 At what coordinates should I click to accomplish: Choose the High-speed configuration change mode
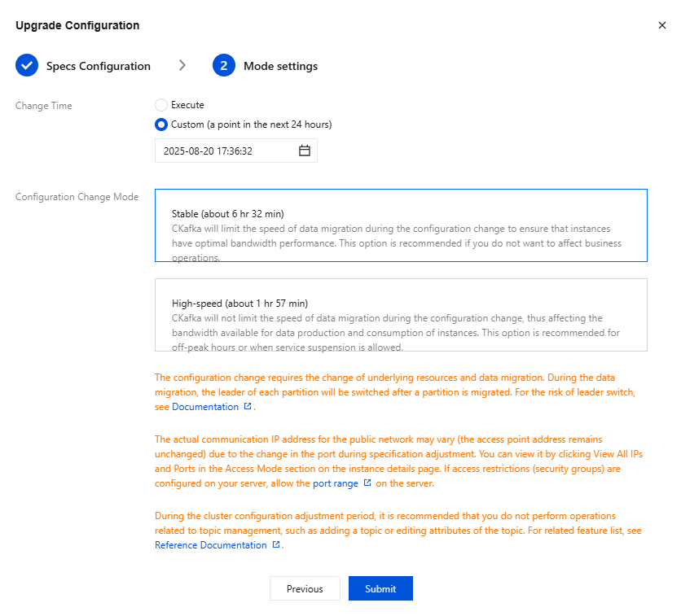(x=401, y=315)
